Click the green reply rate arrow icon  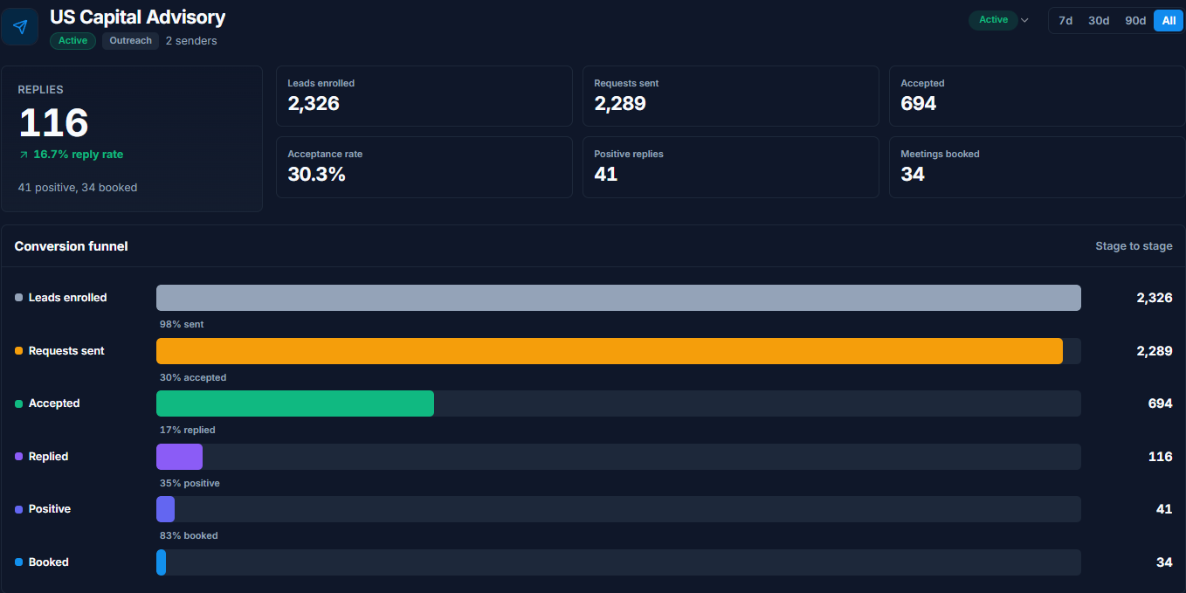click(24, 155)
